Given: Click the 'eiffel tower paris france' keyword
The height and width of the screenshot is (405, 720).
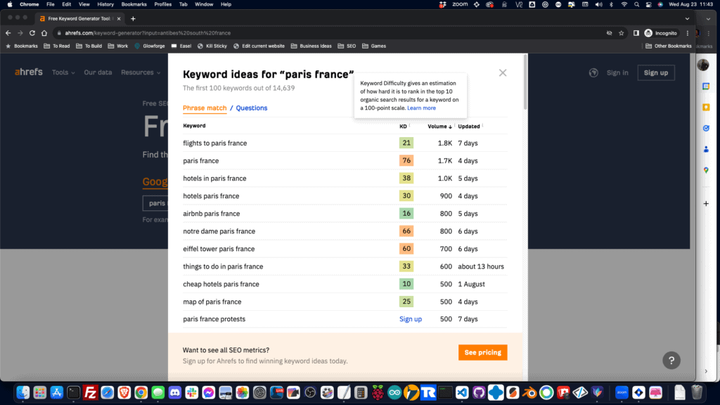Looking at the screenshot, I should (x=219, y=249).
